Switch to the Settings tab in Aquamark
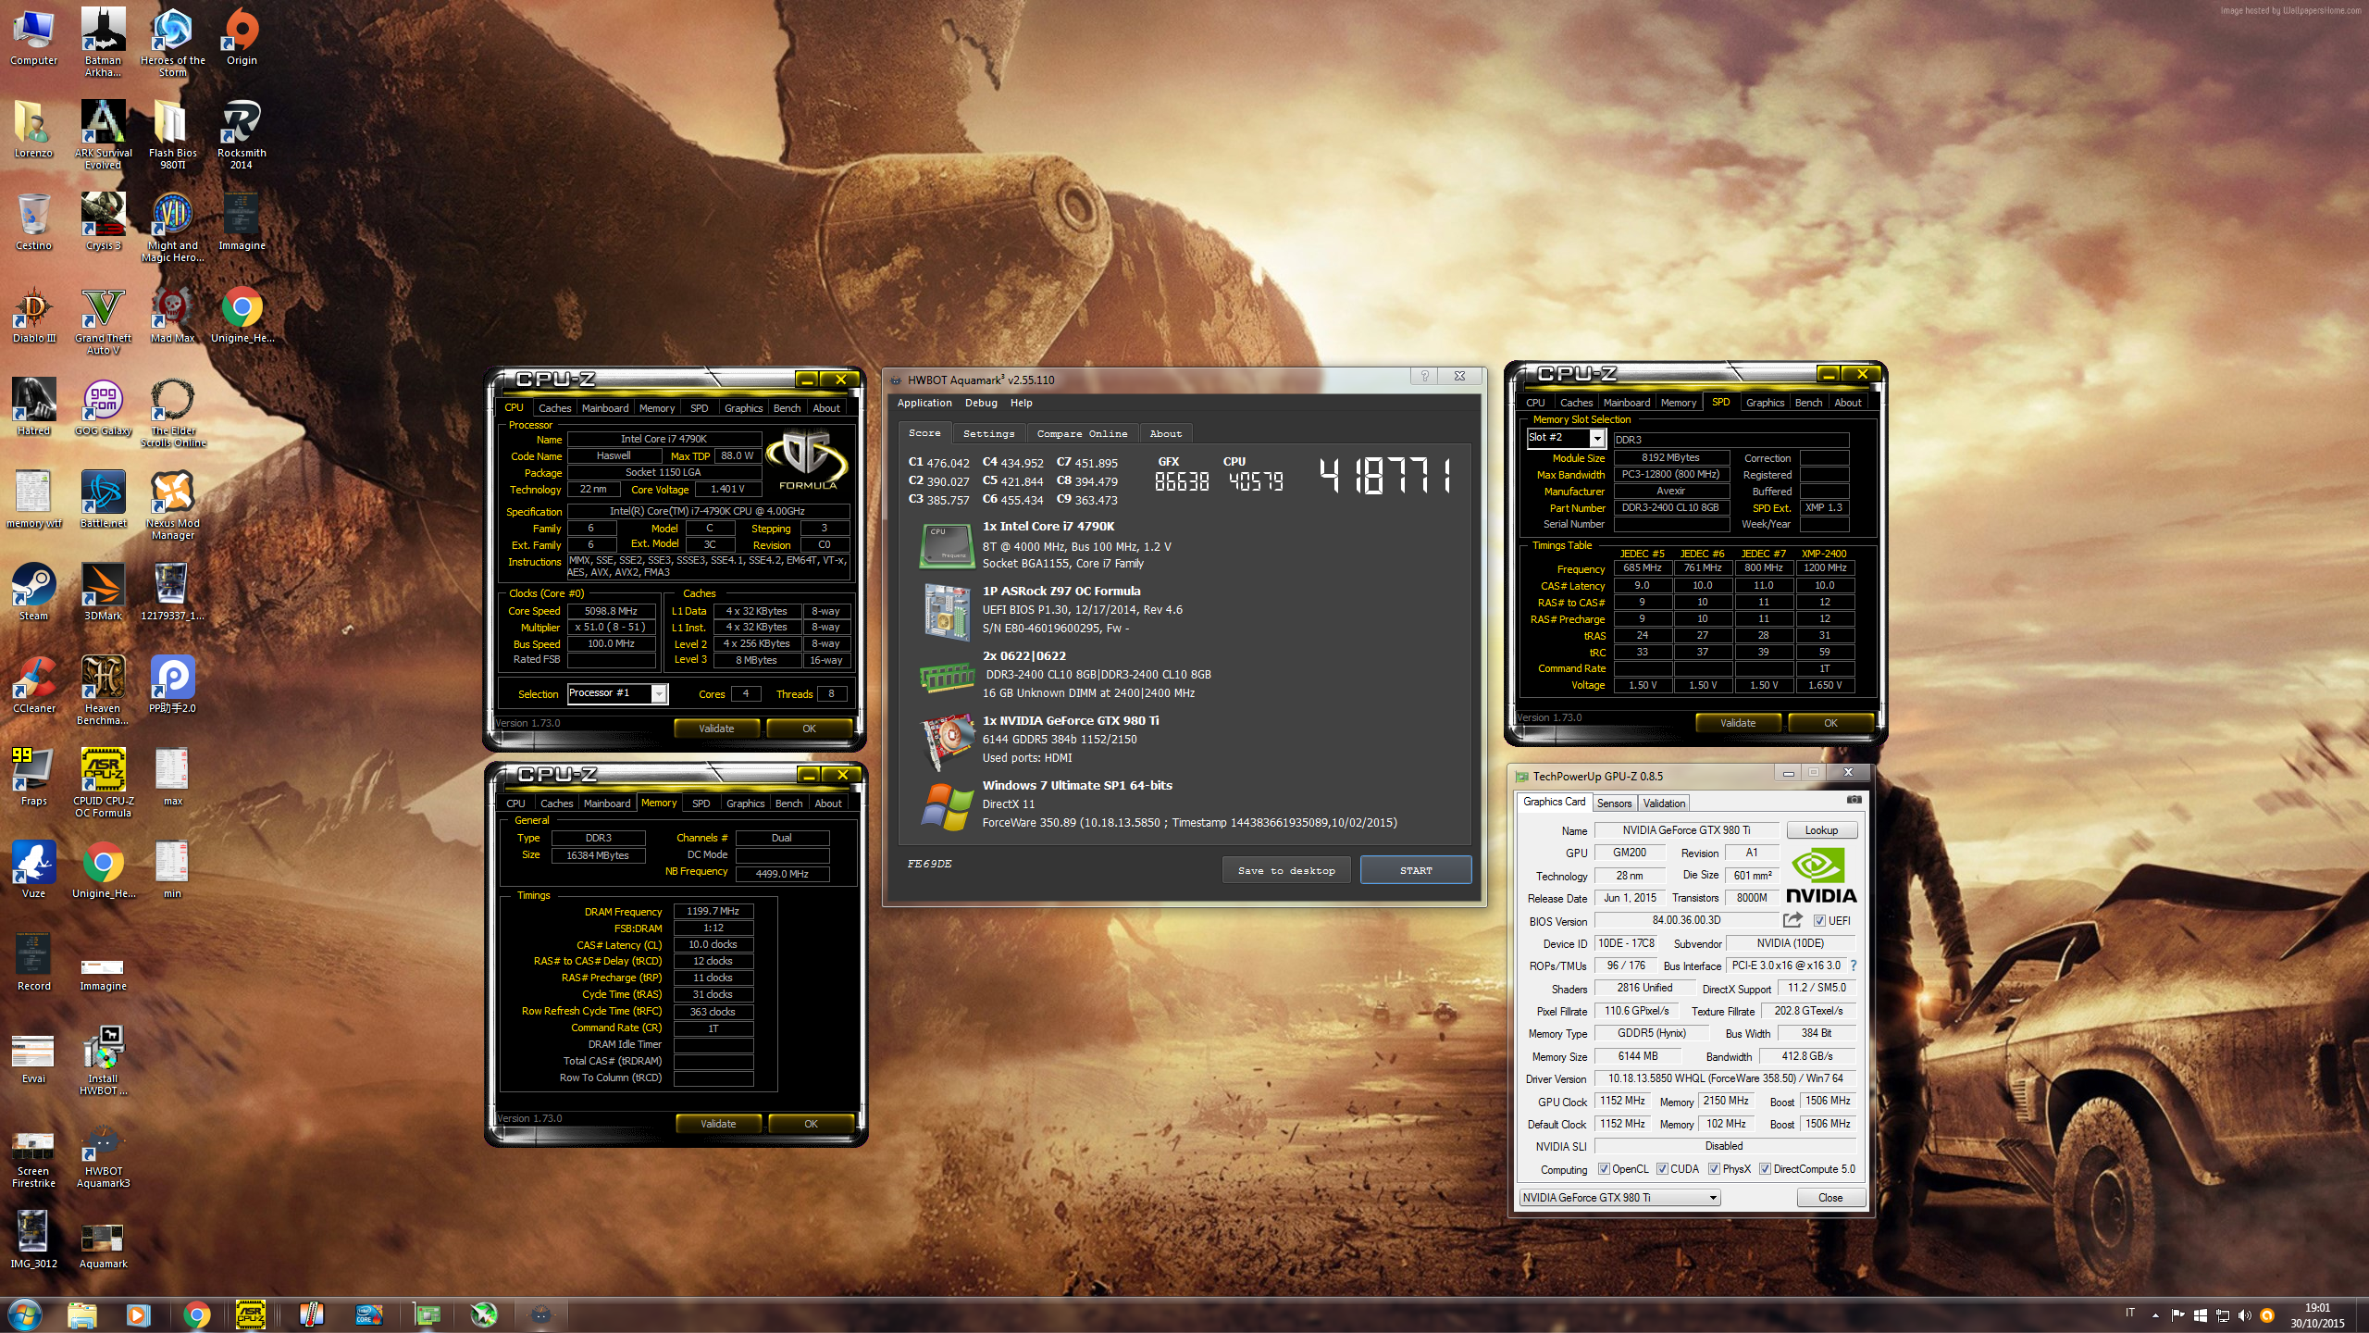The height and width of the screenshot is (1333, 2369). tap(988, 433)
